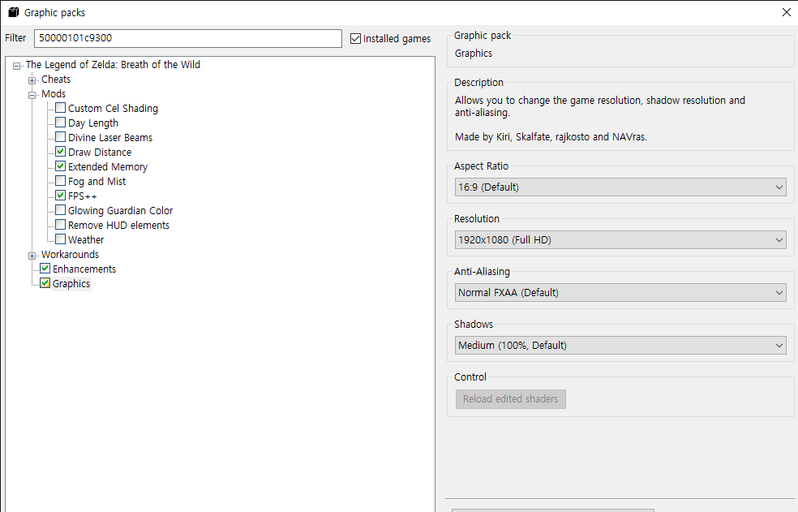Check the Divine Laser Beams box
This screenshot has width=798, height=512.
coord(61,137)
